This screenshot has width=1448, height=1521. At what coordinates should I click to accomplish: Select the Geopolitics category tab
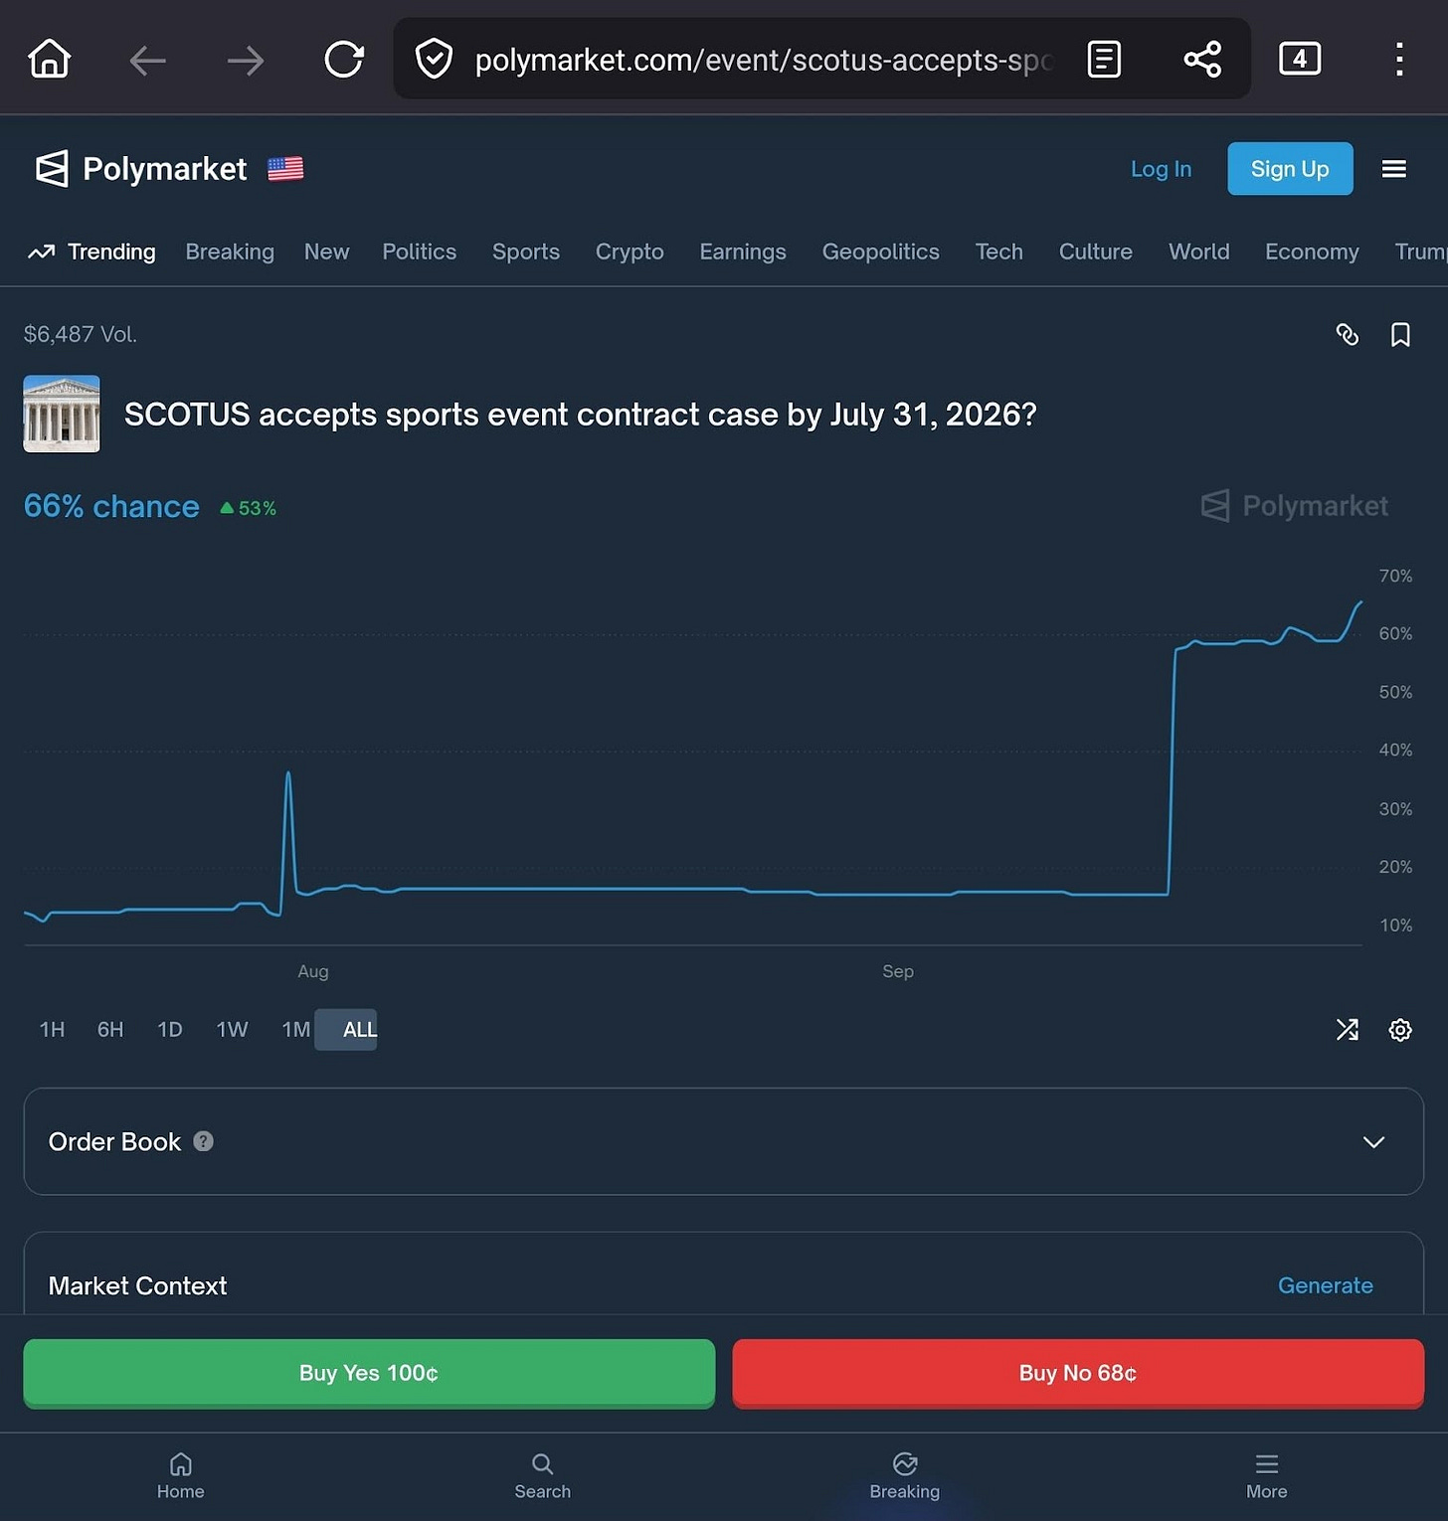(880, 252)
